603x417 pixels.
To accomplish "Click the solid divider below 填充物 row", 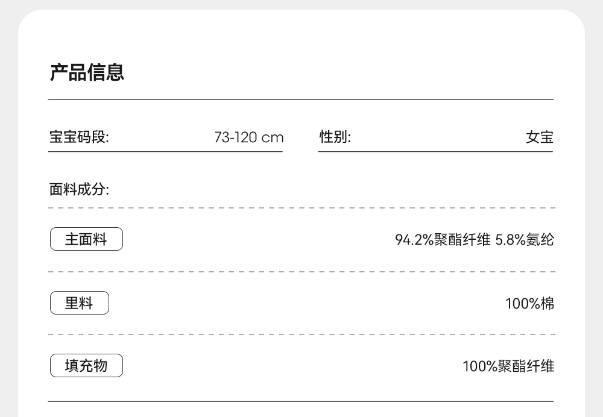I will coord(301,401).
